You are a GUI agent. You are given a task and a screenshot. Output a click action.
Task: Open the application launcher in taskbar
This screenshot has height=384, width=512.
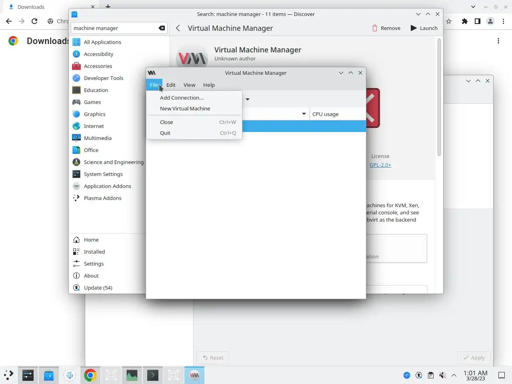9,375
